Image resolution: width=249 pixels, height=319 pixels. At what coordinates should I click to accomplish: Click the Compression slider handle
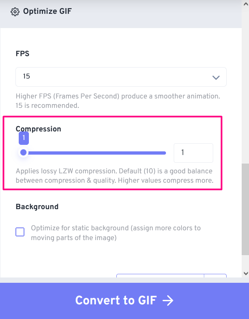point(24,153)
